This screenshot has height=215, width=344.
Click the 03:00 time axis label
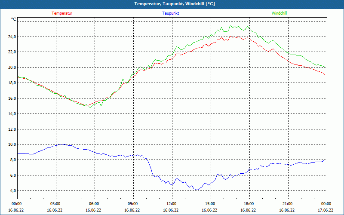[56, 204]
